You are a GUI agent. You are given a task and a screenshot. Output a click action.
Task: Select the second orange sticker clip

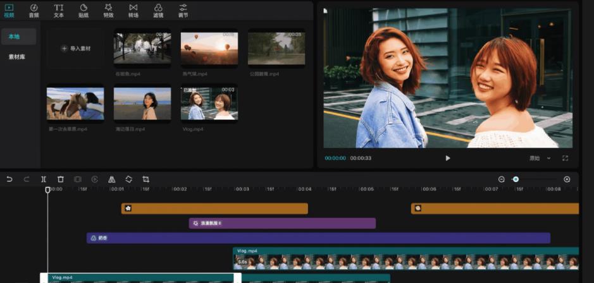click(495, 208)
